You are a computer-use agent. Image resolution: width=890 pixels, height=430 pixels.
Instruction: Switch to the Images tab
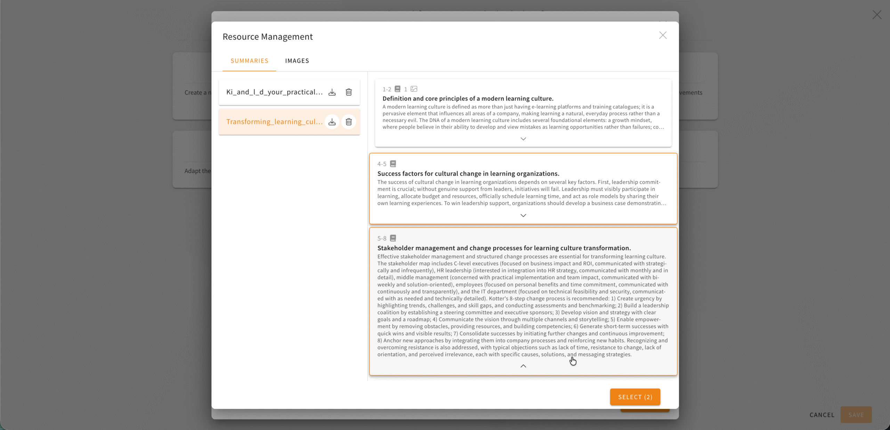click(x=297, y=61)
